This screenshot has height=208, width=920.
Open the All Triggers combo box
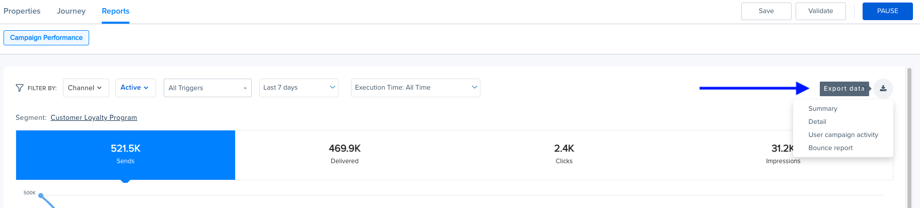207,88
